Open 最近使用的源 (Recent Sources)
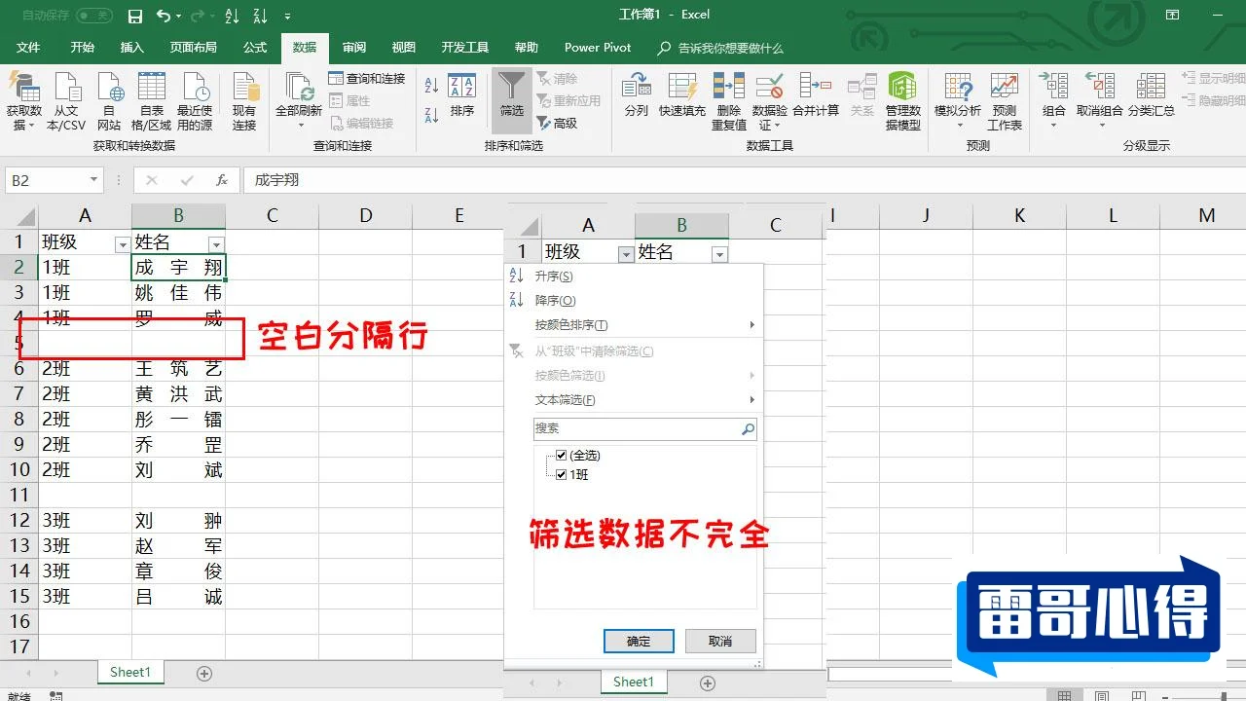This screenshot has width=1246, height=701. point(195,102)
